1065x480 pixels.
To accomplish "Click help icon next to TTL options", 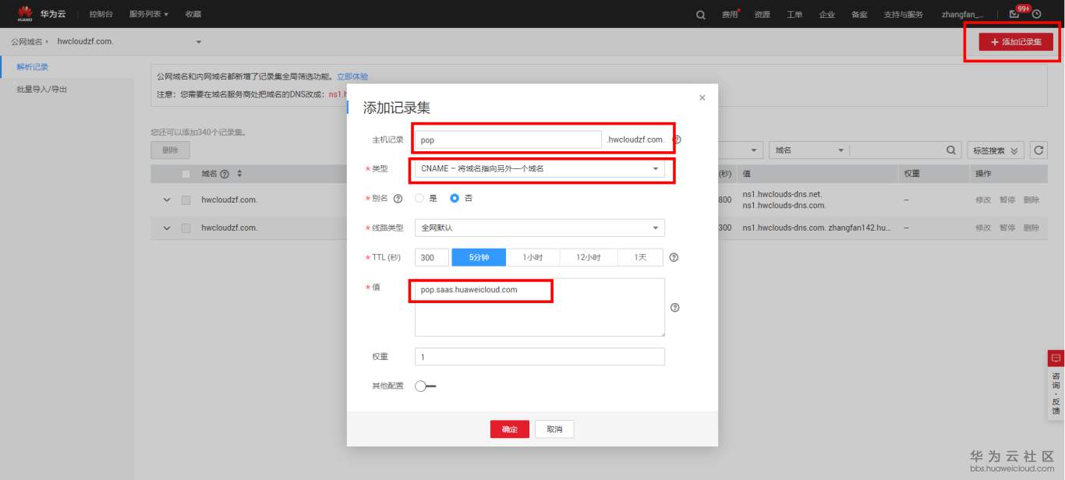I will click(674, 257).
